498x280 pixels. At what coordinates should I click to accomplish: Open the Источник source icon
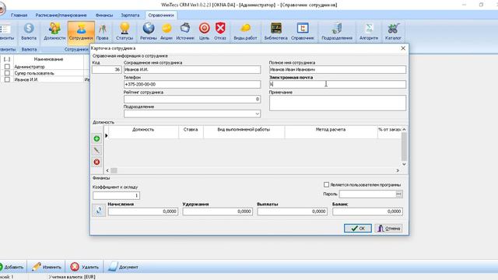[185, 31]
